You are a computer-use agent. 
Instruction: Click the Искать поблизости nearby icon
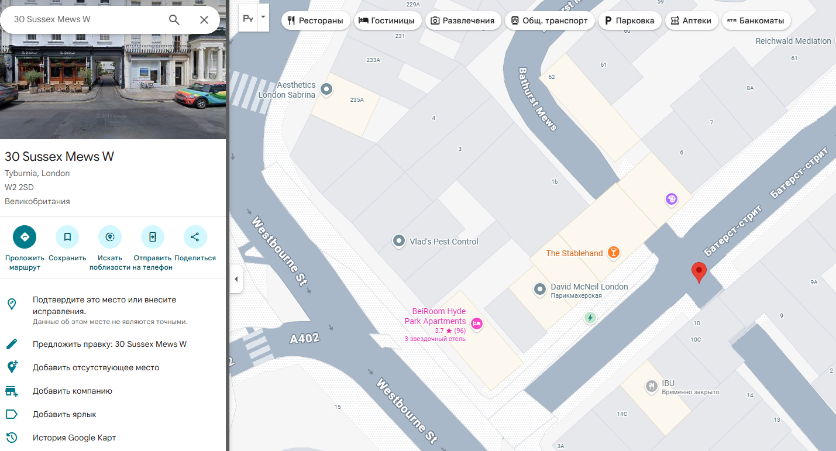[110, 237]
